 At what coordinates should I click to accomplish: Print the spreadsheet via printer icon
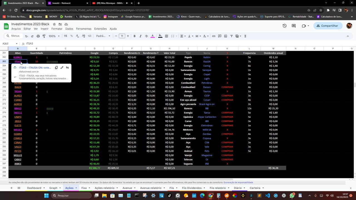click(x=38, y=36)
